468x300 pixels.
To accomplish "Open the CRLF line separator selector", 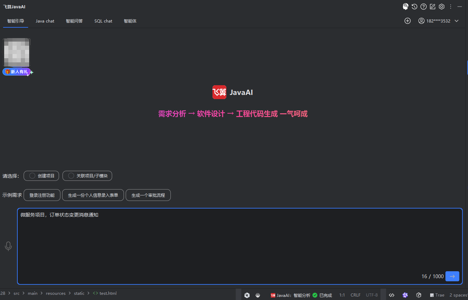I will point(356,295).
